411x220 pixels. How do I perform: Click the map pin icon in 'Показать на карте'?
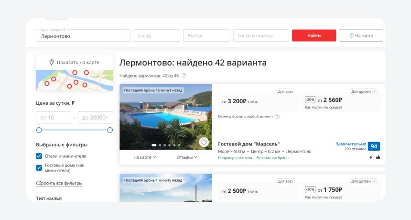pos(52,62)
